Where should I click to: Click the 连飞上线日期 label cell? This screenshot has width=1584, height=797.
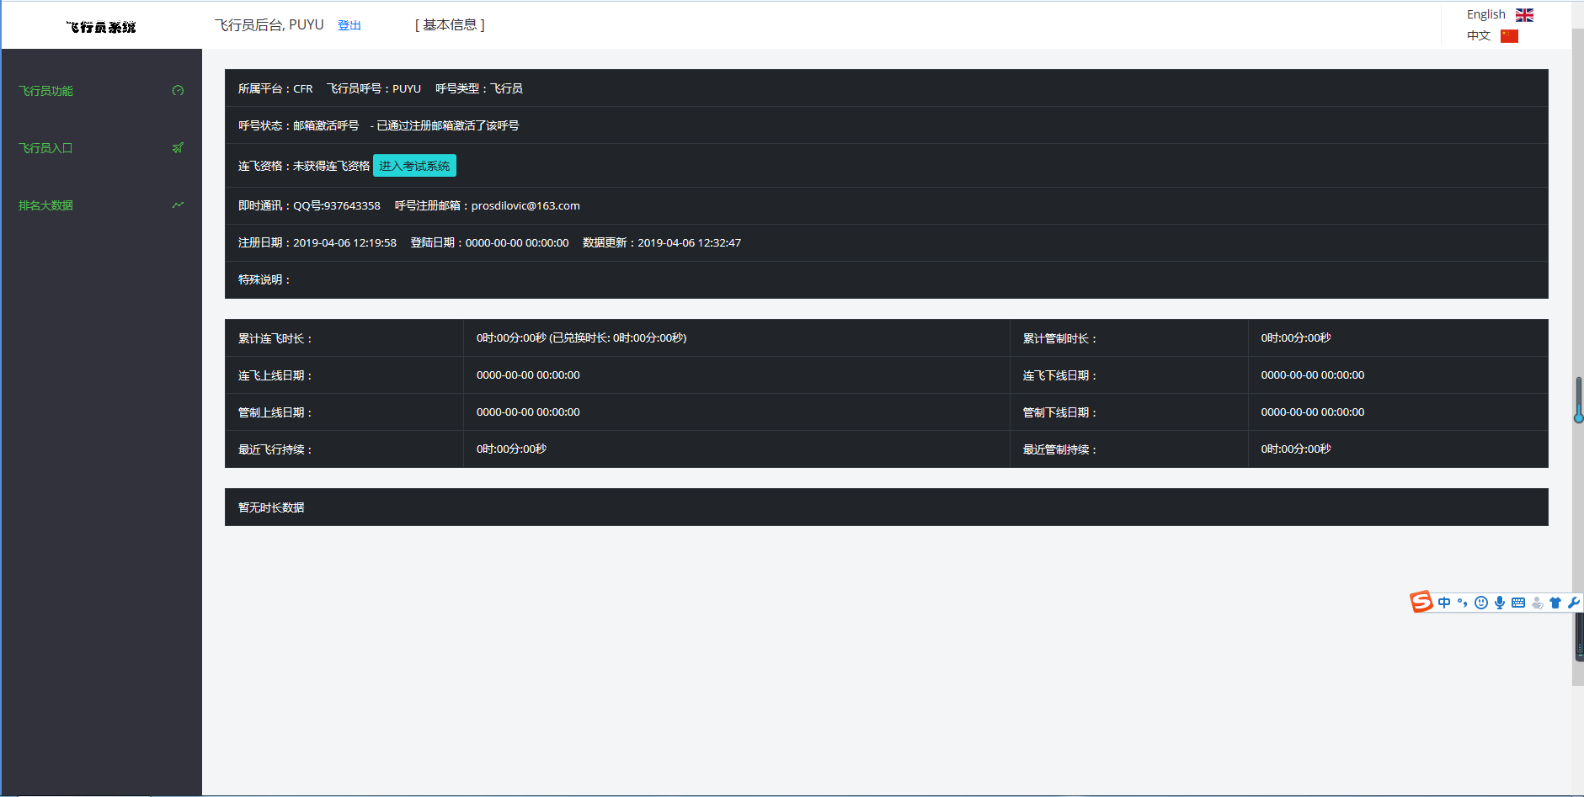[x=344, y=375]
